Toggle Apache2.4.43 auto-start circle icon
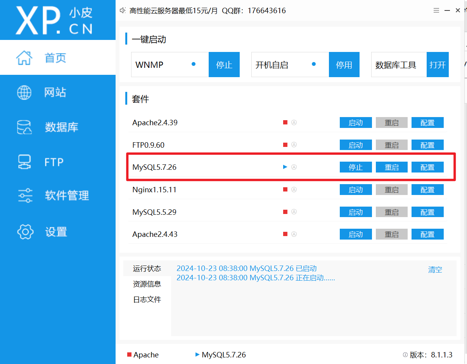This screenshot has width=467, height=364. [294, 234]
